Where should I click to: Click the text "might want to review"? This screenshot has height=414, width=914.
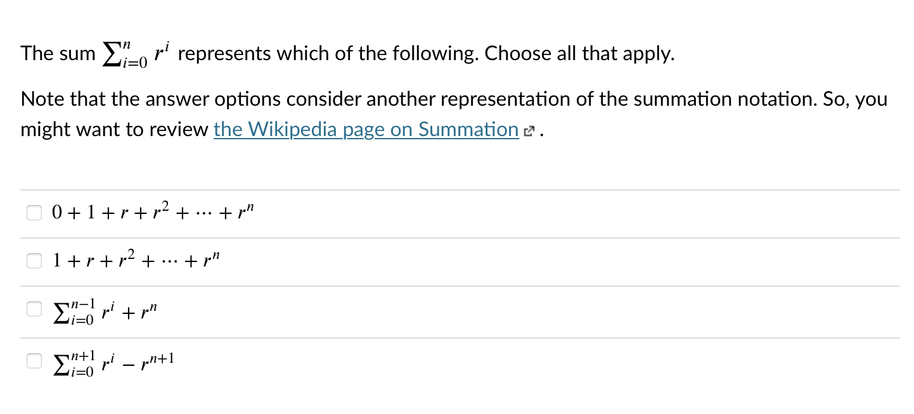114,130
